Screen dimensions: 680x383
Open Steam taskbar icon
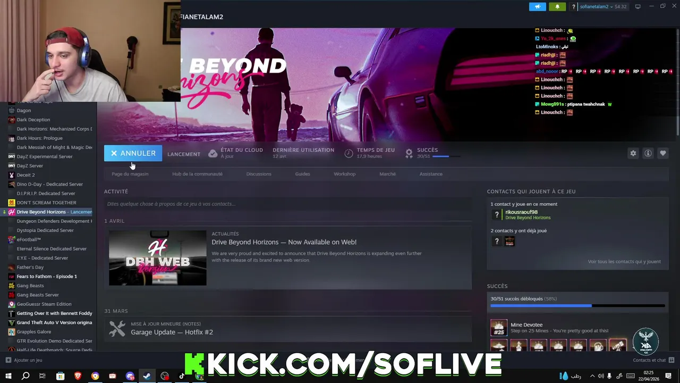coord(147,376)
